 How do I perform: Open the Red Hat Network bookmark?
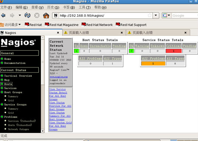click(x=97, y=25)
